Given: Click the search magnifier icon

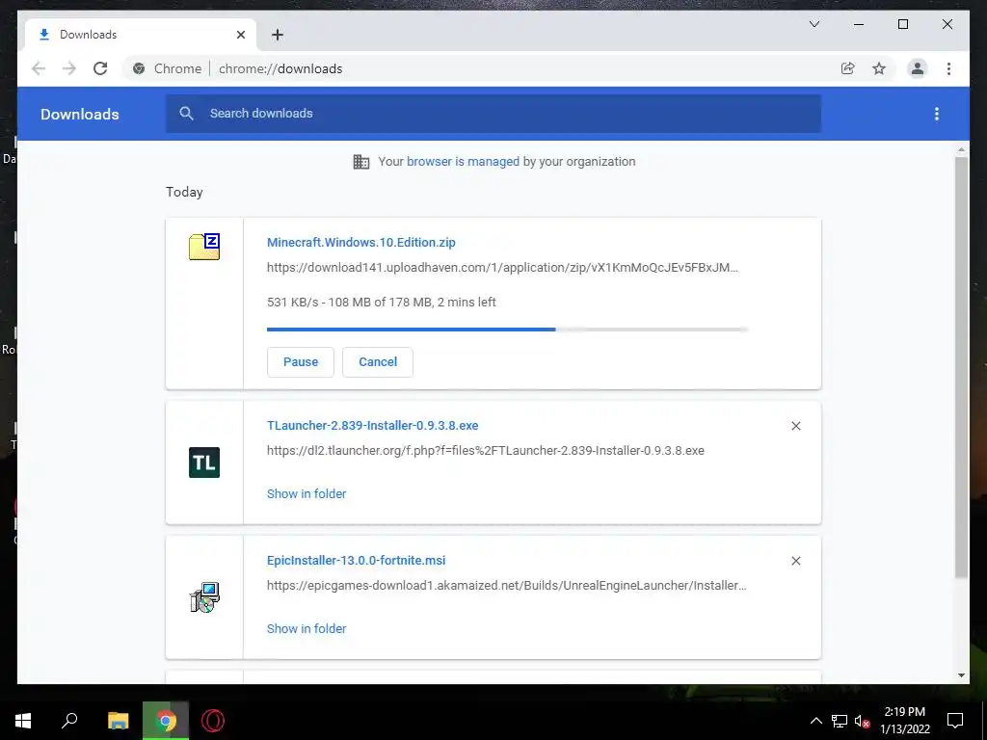Looking at the screenshot, I should coord(186,114).
